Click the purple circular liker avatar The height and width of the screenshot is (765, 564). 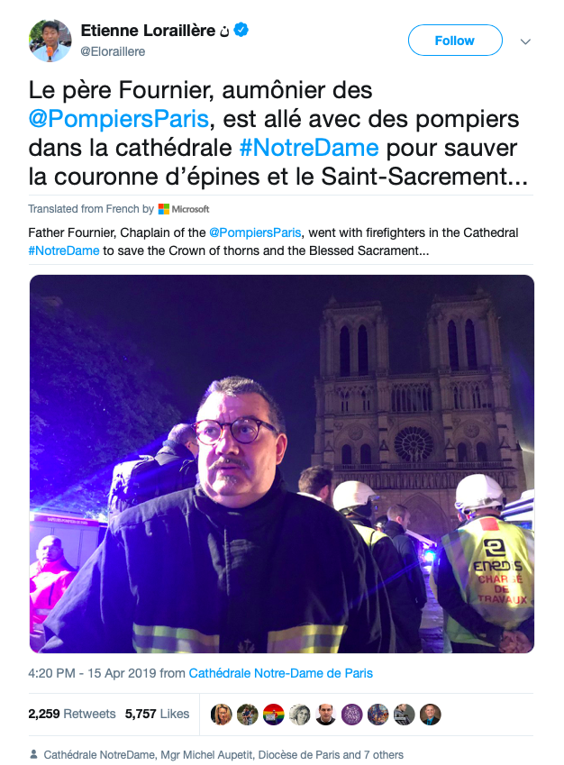(351, 715)
